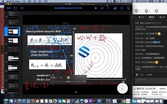The image size is (167, 104).
Task: Open record options arrow beside record button
Action: [x=70, y=78]
